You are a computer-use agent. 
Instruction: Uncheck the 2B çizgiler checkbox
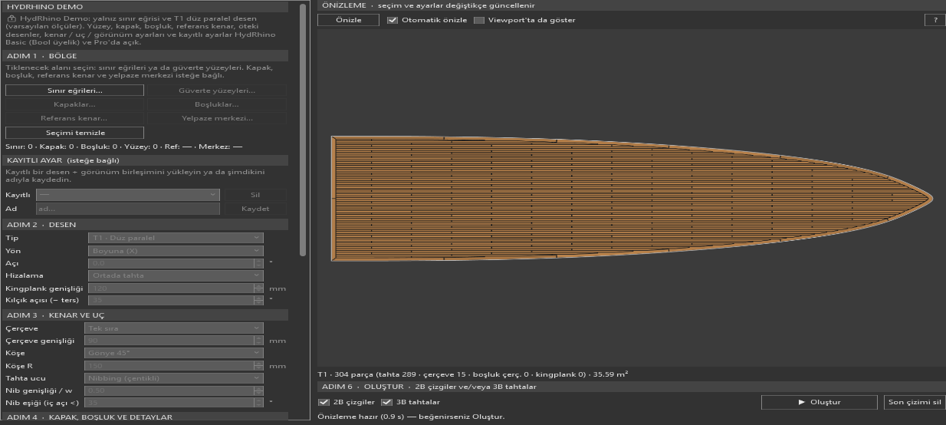point(324,402)
